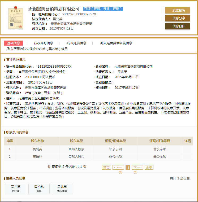Click the 详情 column header in shareholder table
Viewport: 198px width, 202px height.
[x=187, y=141]
